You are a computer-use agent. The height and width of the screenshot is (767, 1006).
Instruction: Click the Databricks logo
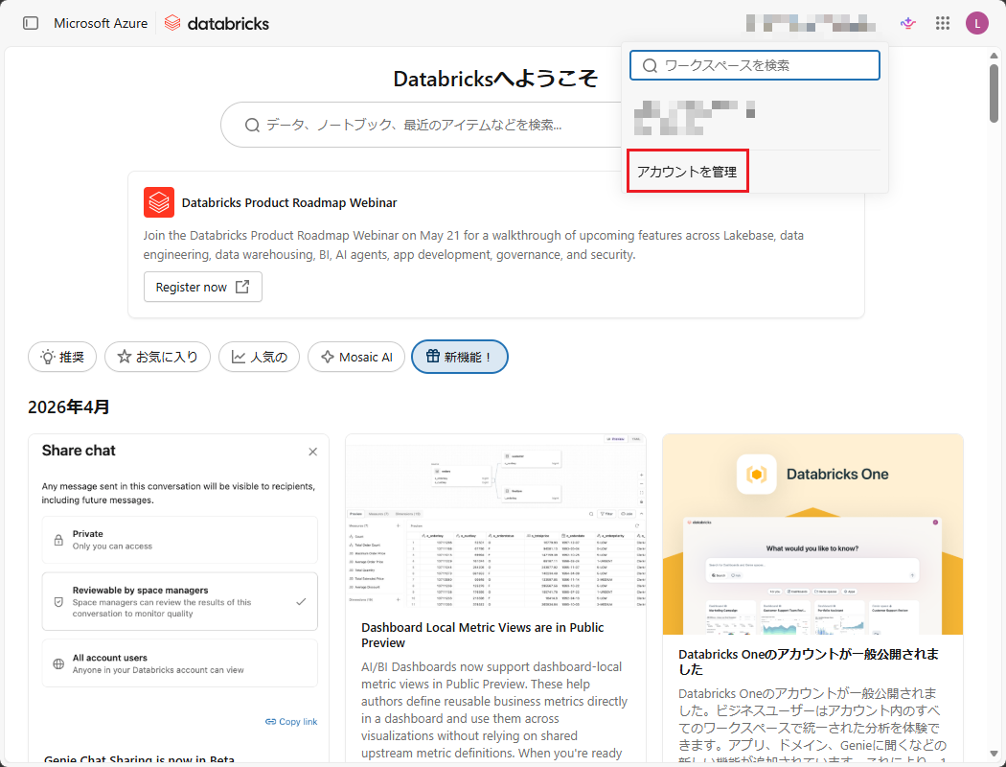pyautogui.click(x=217, y=23)
